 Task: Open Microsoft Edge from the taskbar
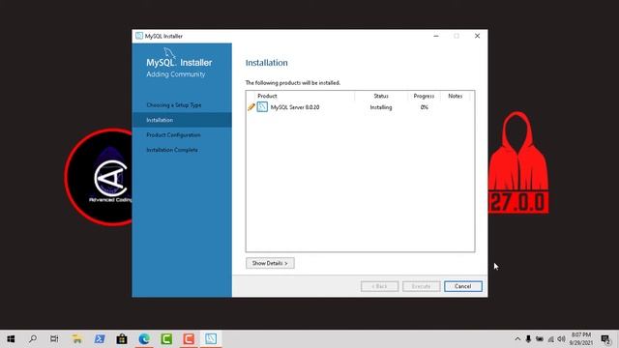click(x=144, y=339)
